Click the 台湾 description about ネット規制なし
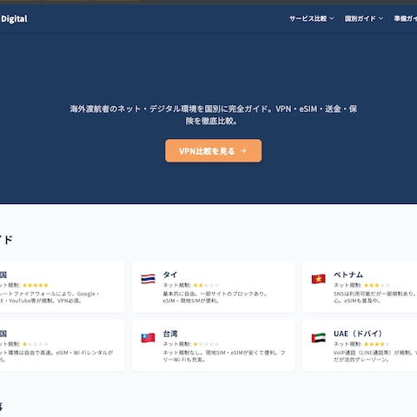 224,356
